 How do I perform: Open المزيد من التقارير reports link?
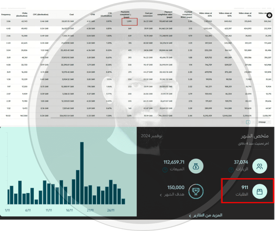click(x=206, y=215)
